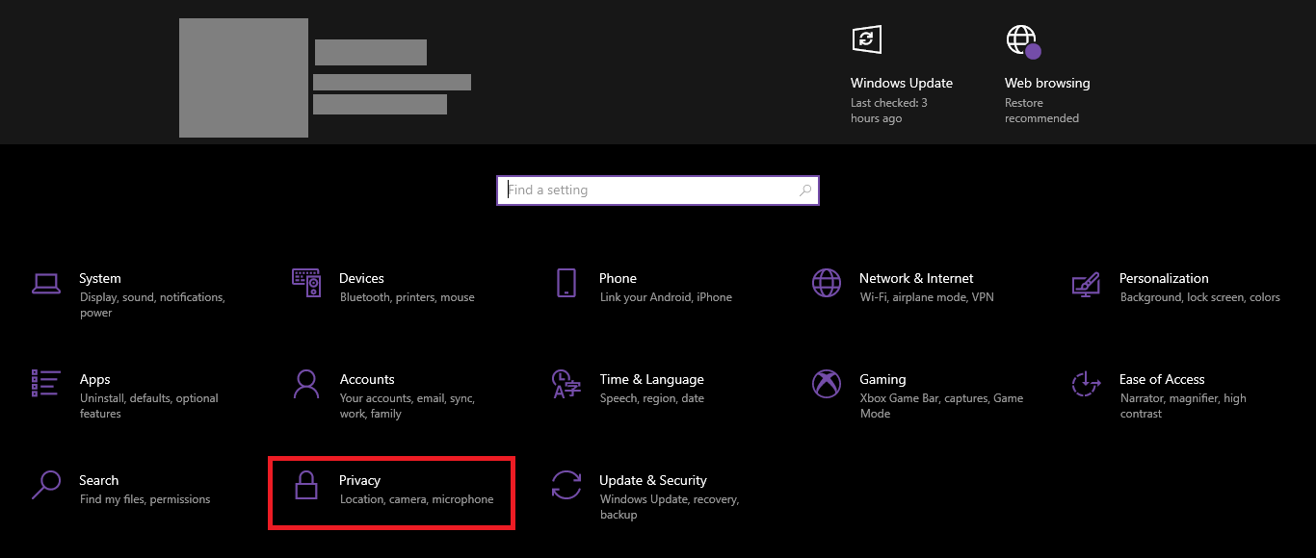Click 'Restore recommended' text
This screenshot has height=558, width=1316.
1041,111
